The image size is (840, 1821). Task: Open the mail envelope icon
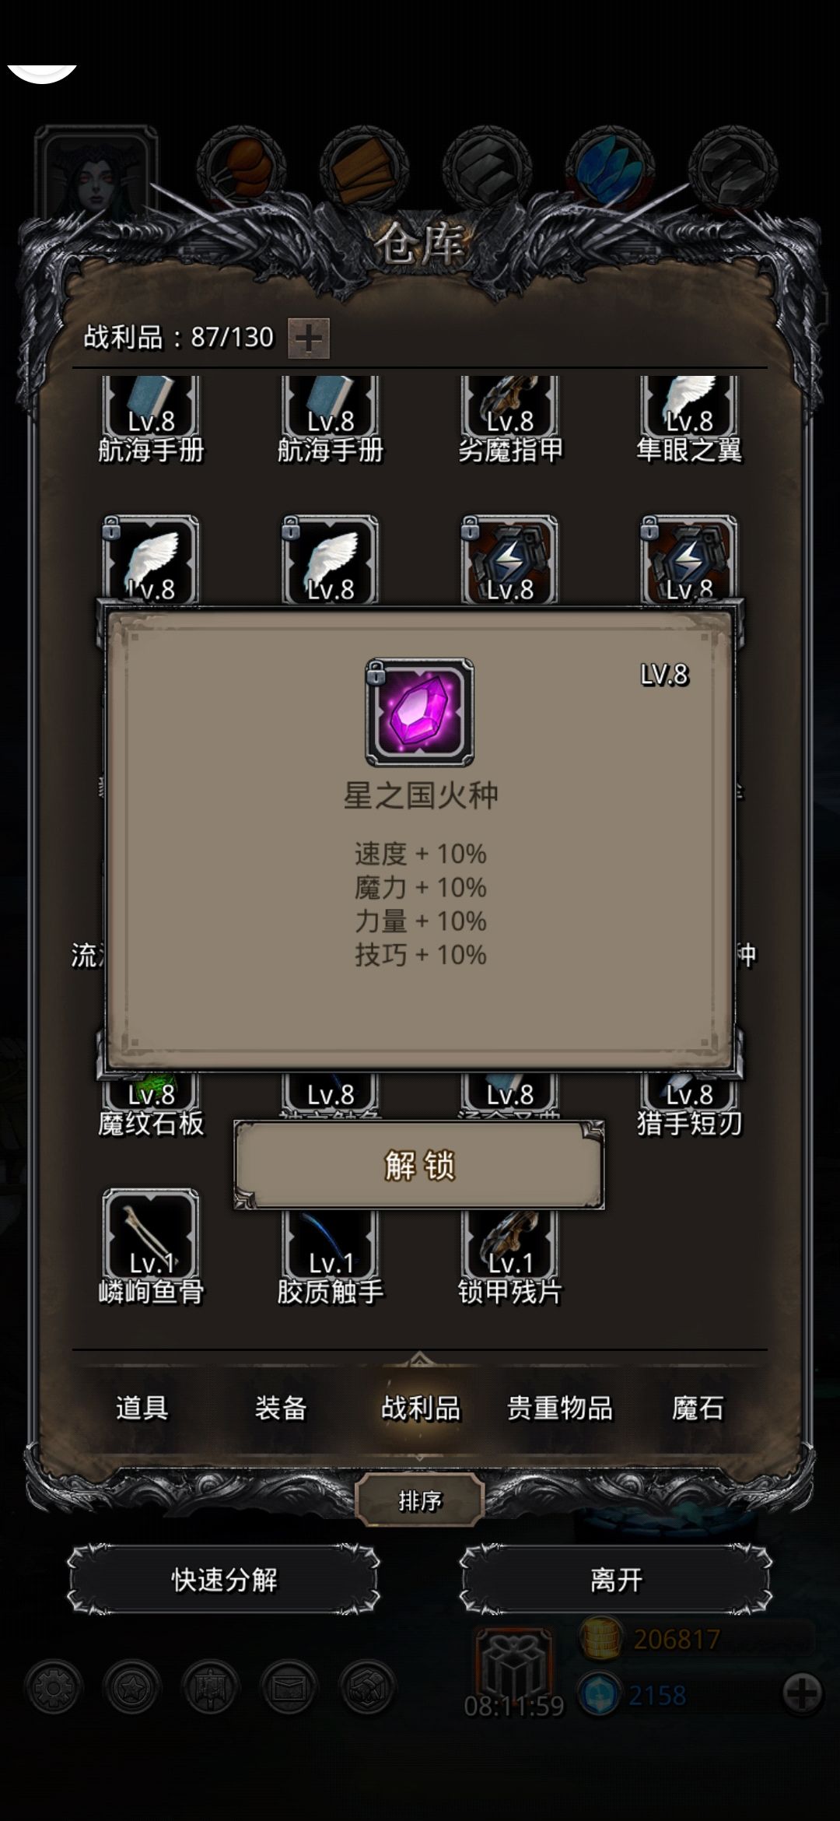(289, 1688)
